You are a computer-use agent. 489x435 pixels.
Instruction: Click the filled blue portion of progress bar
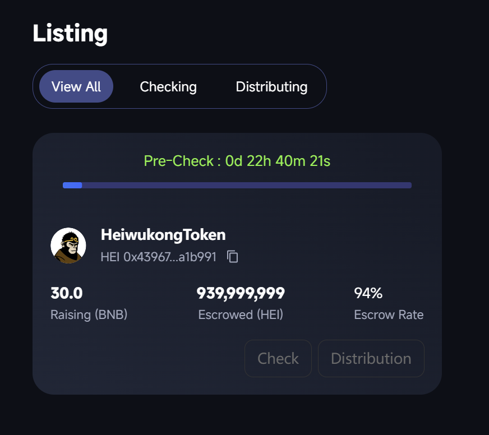click(x=72, y=185)
